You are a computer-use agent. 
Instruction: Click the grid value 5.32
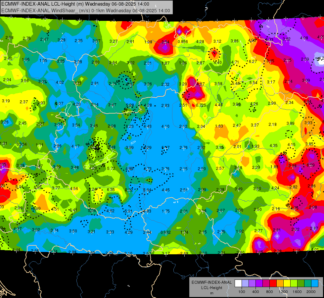(x=129, y=190)
